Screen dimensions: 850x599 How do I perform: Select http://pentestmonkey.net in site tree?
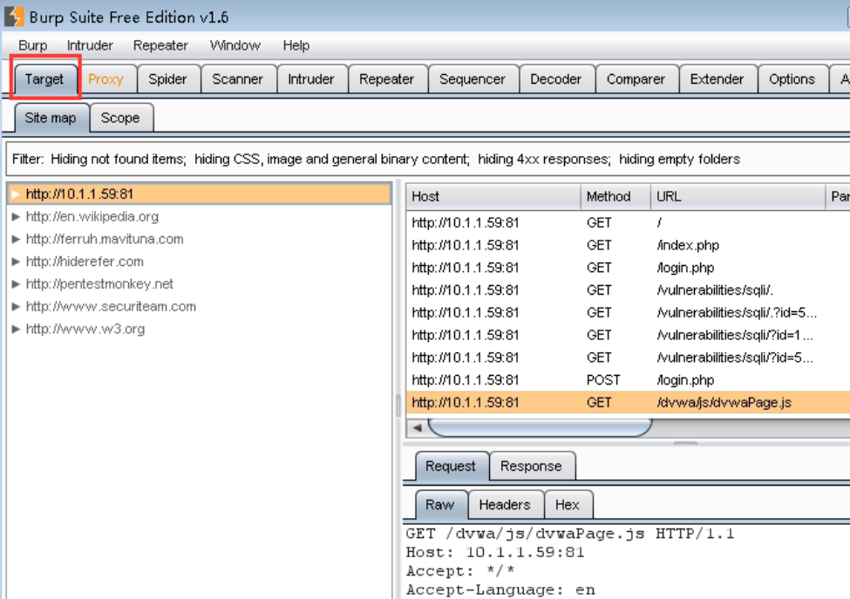coord(99,284)
